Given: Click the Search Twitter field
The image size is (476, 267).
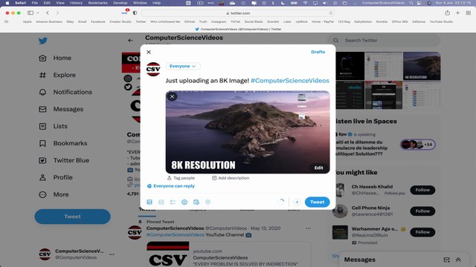Looking at the screenshot, I should coord(384,40).
